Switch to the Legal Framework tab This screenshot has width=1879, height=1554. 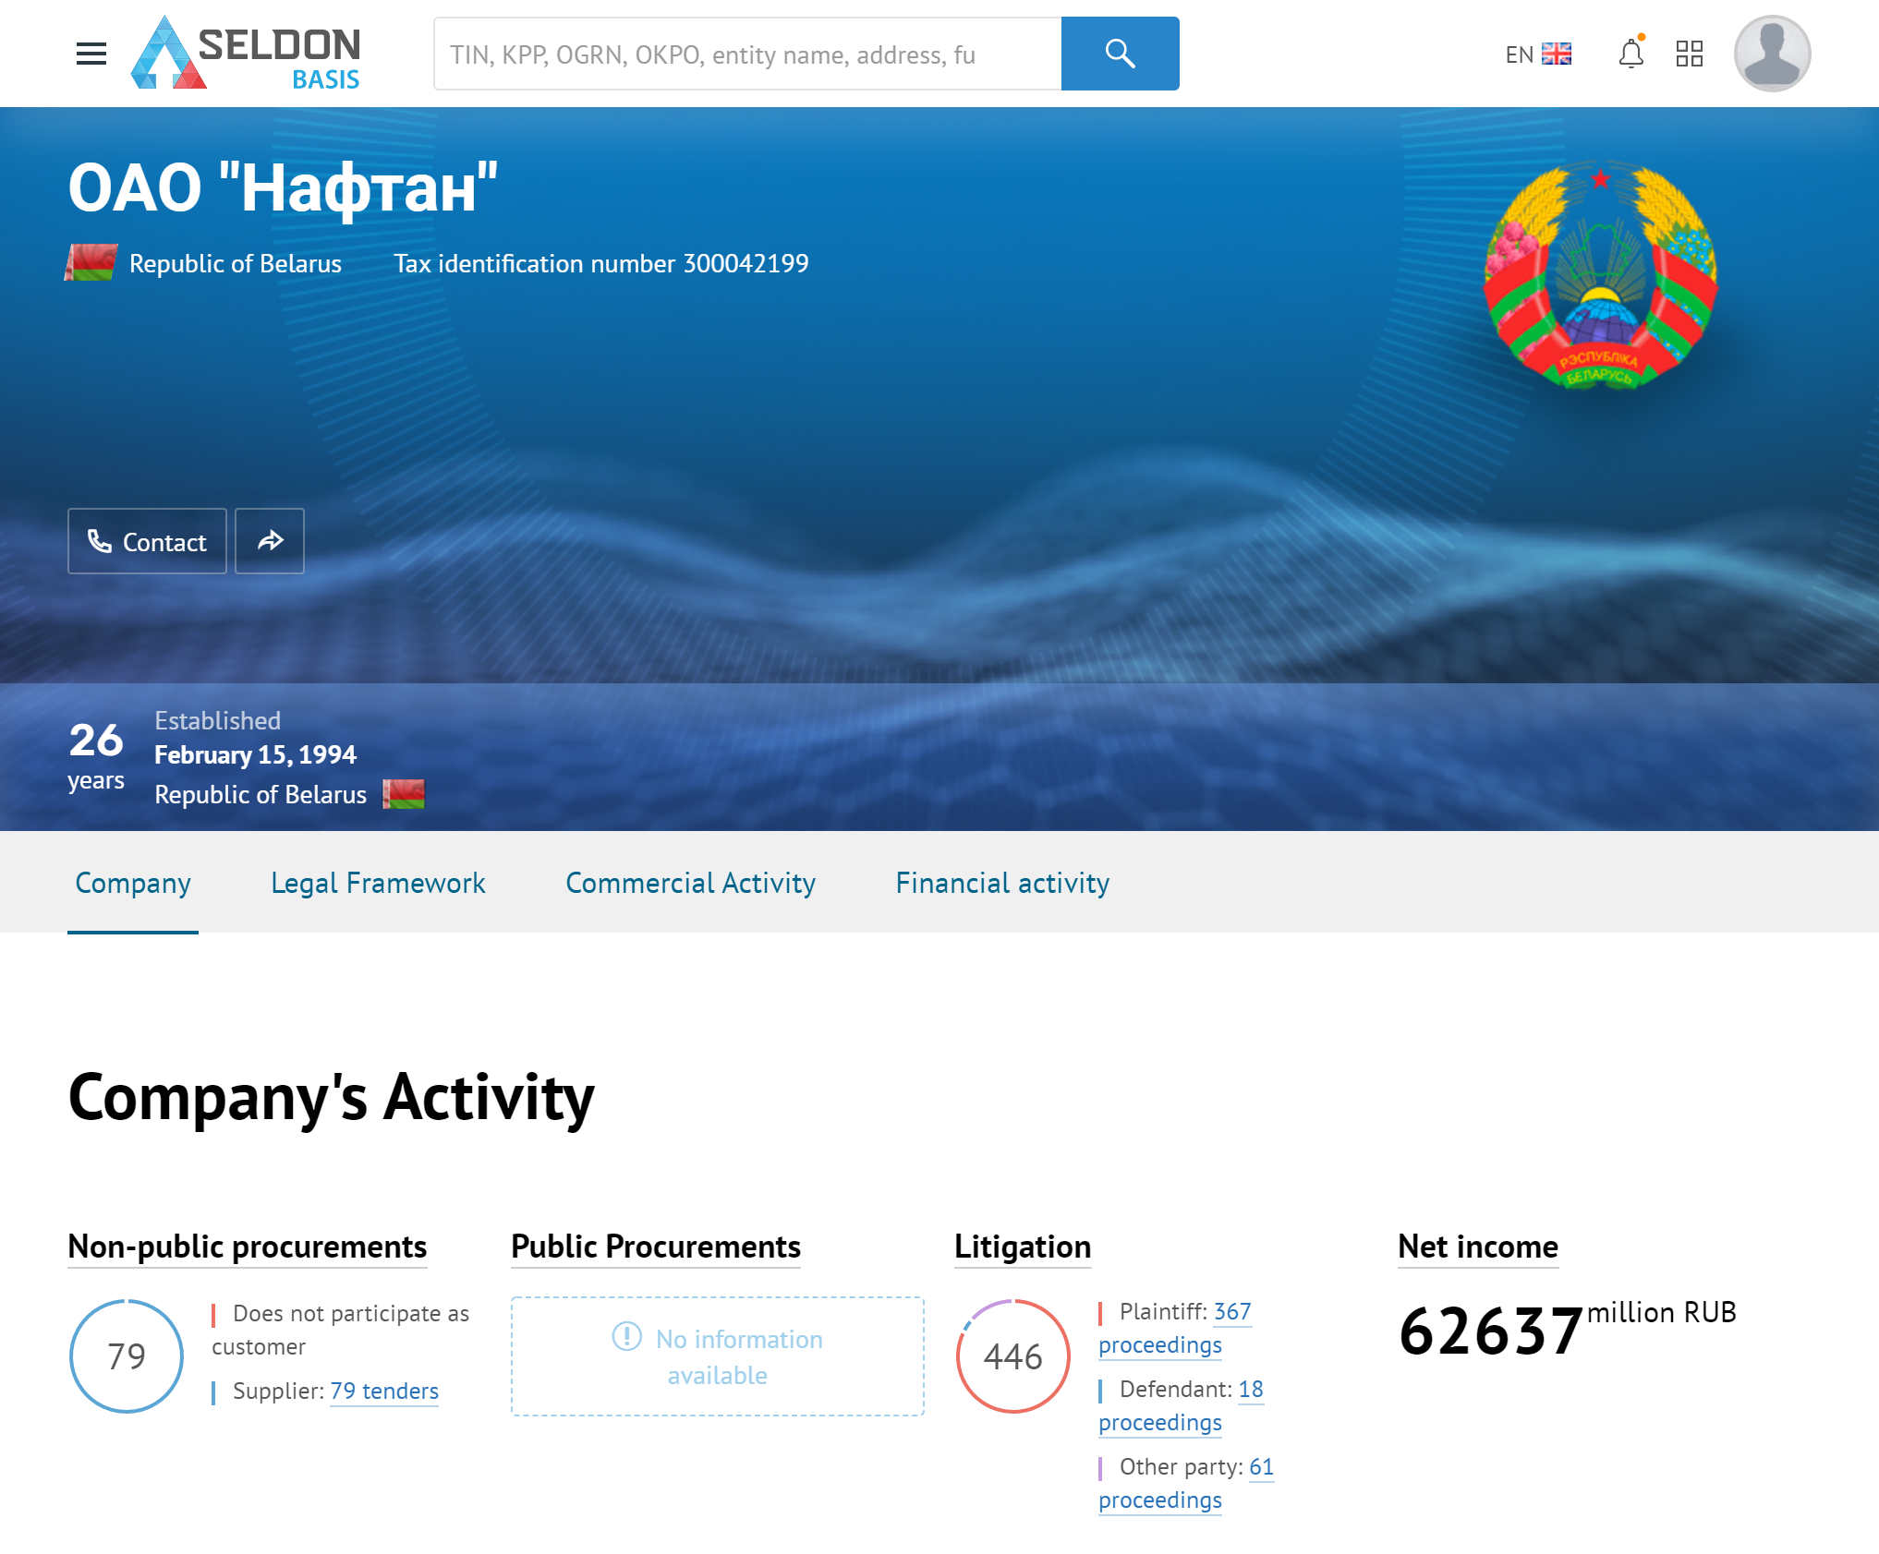point(378,884)
